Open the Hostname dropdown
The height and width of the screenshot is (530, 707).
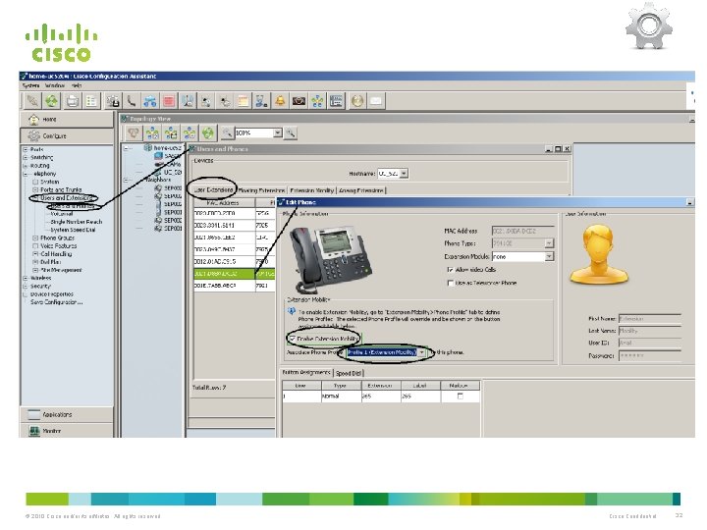coord(404,174)
